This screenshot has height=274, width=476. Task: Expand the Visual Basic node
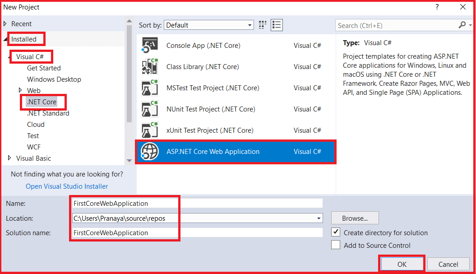click(9, 158)
